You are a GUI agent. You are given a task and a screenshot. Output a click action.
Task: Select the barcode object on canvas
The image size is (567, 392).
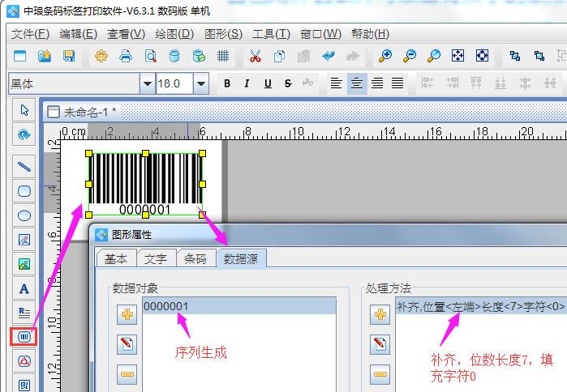click(x=145, y=184)
